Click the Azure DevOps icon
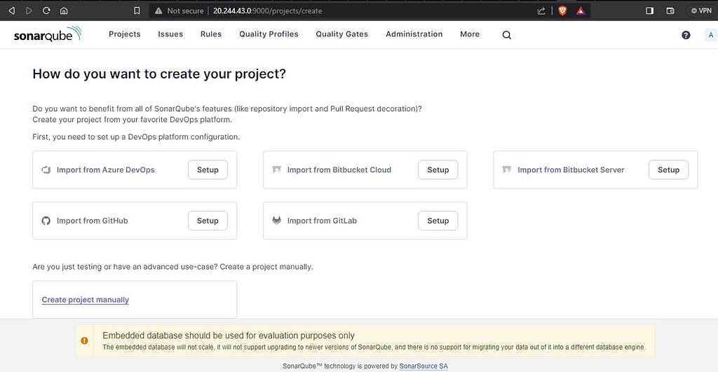This screenshot has width=718, height=372. pos(46,170)
